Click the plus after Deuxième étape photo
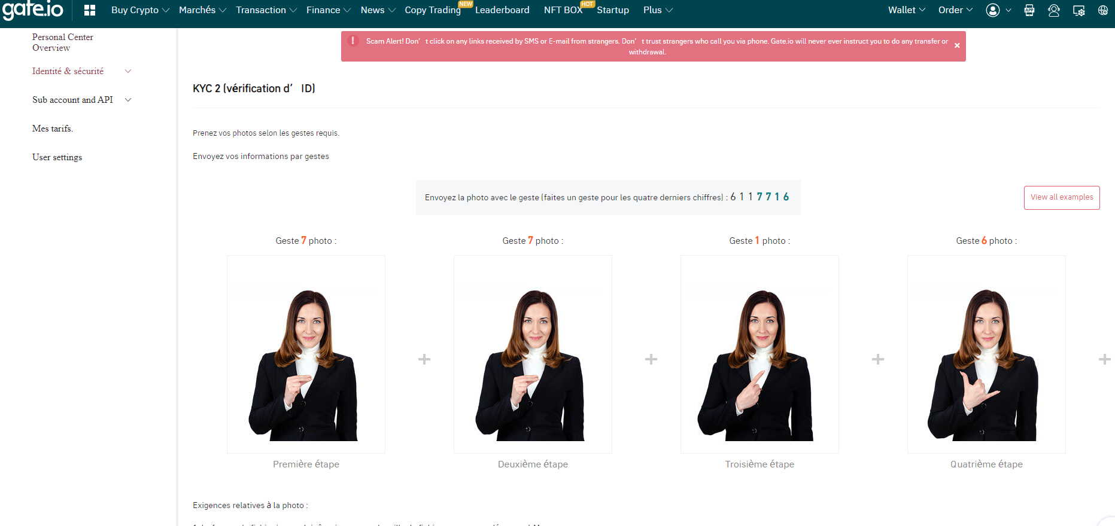Image resolution: width=1115 pixels, height=526 pixels. (651, 359)
